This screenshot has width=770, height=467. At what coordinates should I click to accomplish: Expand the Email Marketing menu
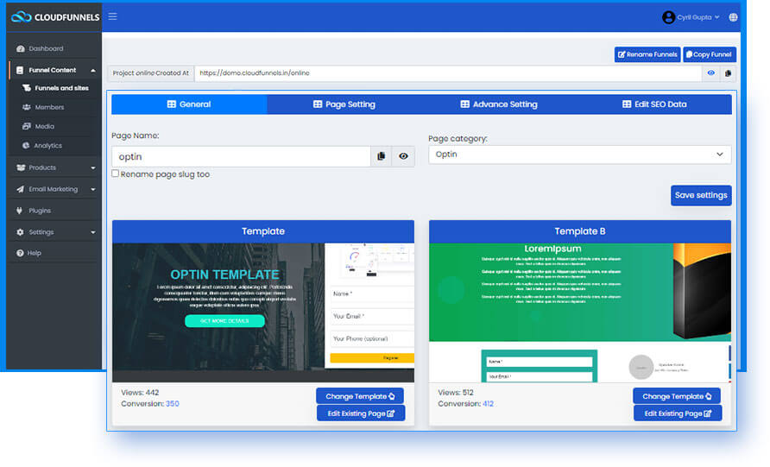(x=54, y=189)
